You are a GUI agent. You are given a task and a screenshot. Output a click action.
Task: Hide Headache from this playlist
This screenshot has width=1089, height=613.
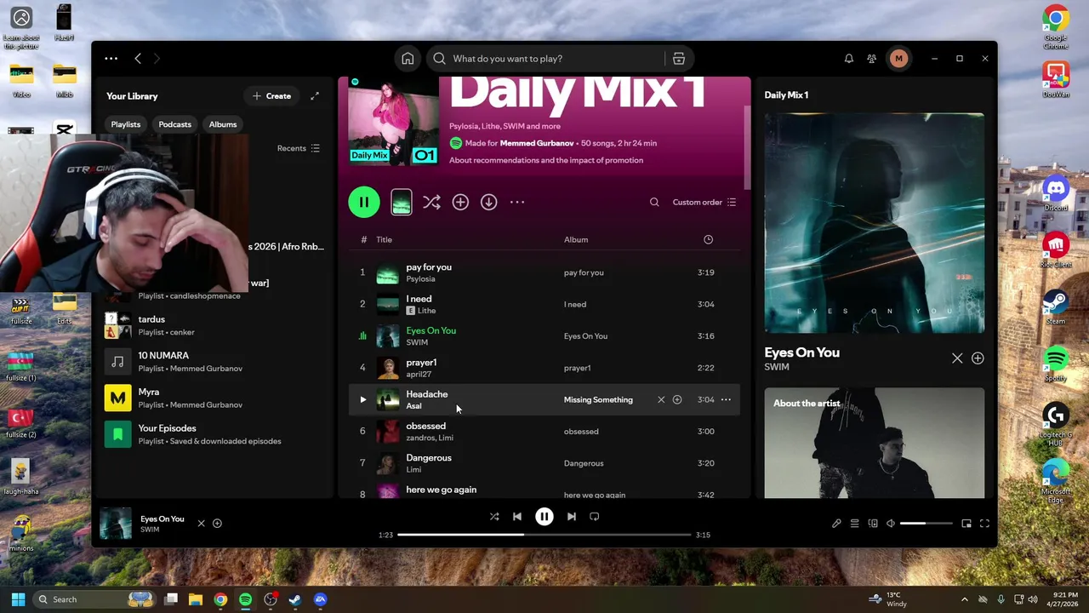tap(661, 399)
